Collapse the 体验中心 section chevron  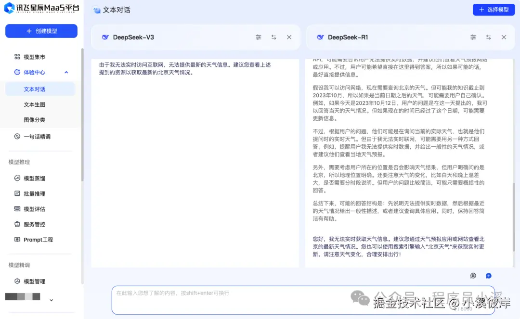[x=66, y=72]
